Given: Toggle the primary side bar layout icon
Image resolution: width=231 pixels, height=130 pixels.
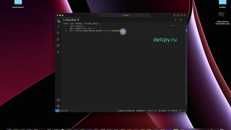Looking at the screenshot, I should pos(174,15).
